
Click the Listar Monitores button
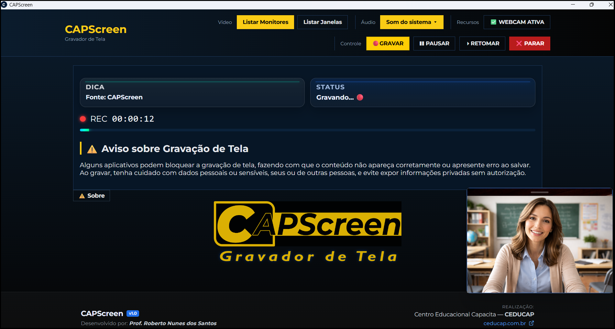[265, 22]
